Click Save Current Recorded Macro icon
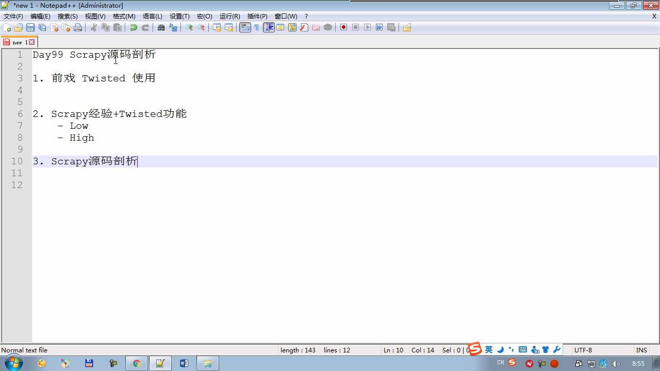The width and height of the screenshot is (660, 371). coord(391,28)
